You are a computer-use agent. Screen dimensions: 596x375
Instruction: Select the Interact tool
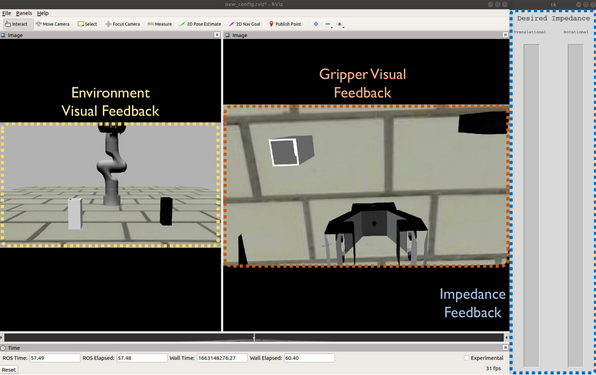(18, 24)
